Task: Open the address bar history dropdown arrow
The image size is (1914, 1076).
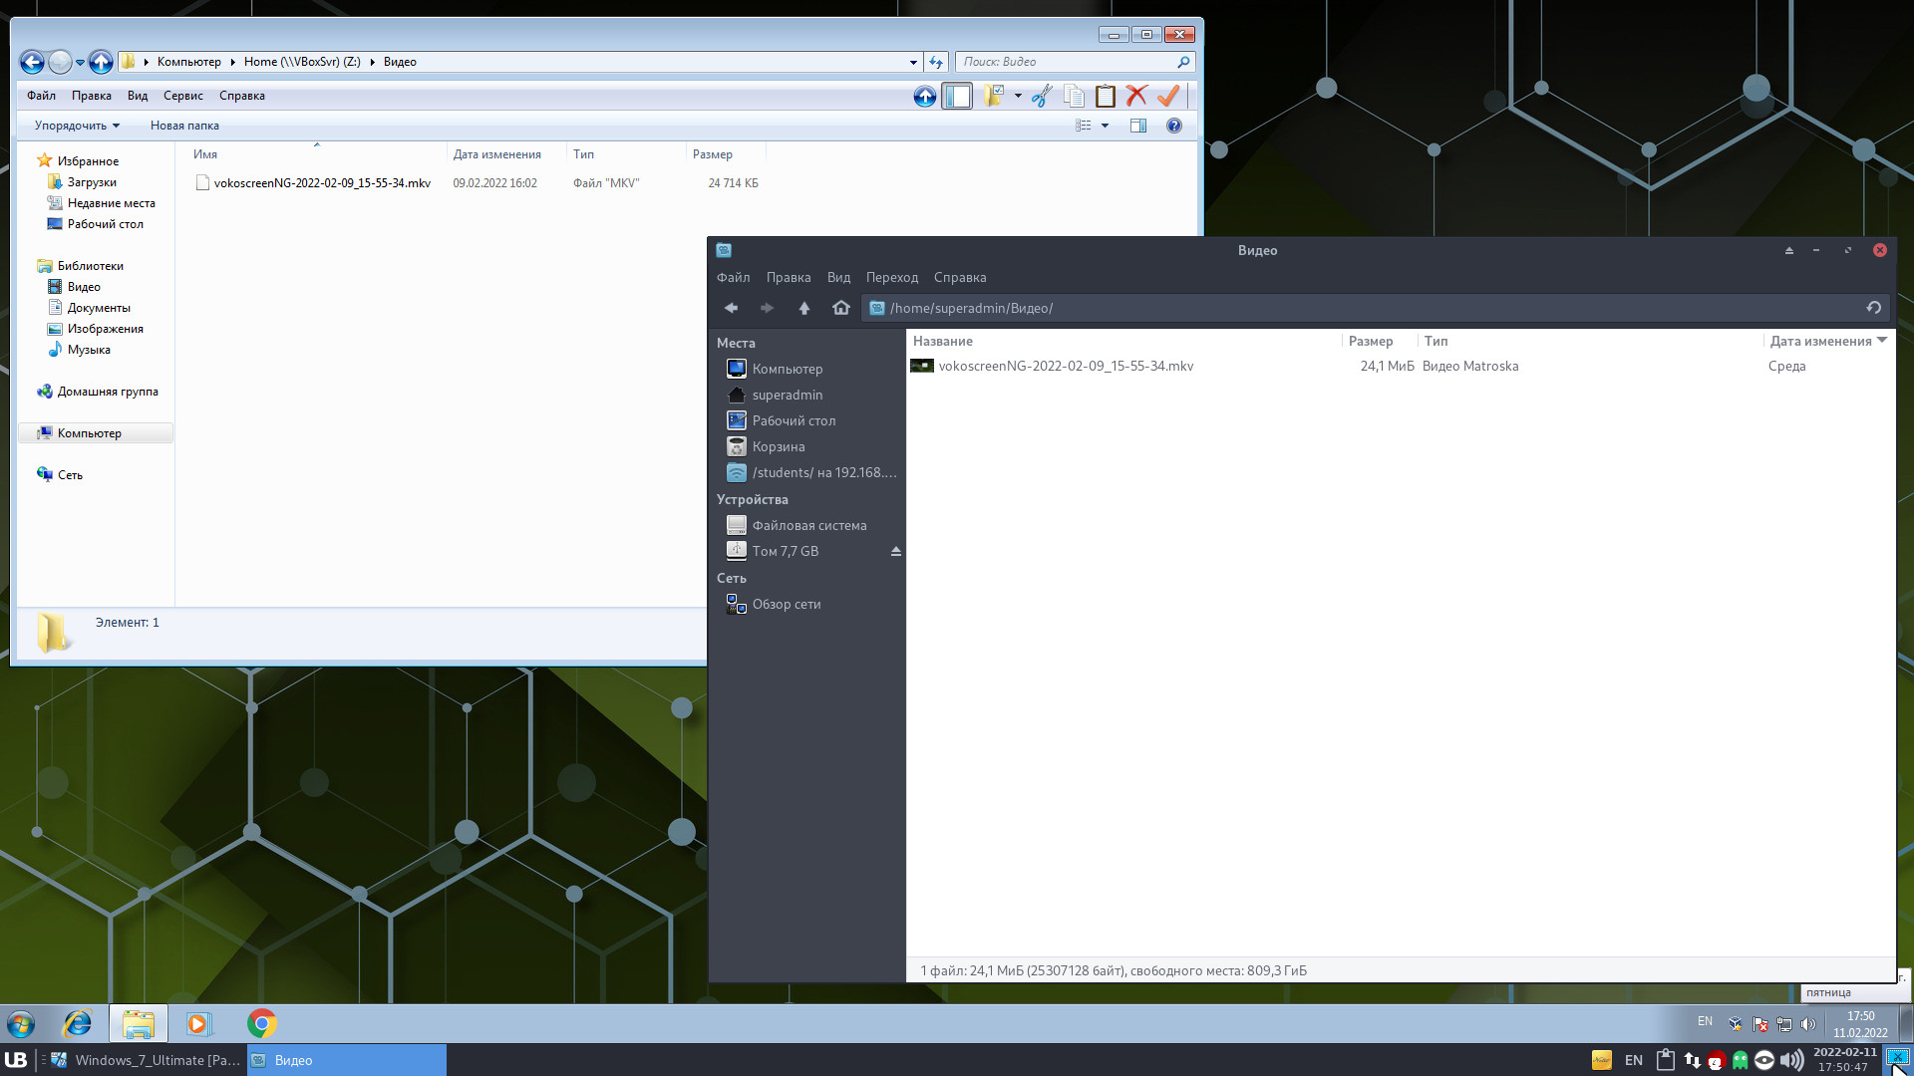Action: pos(913,62)
